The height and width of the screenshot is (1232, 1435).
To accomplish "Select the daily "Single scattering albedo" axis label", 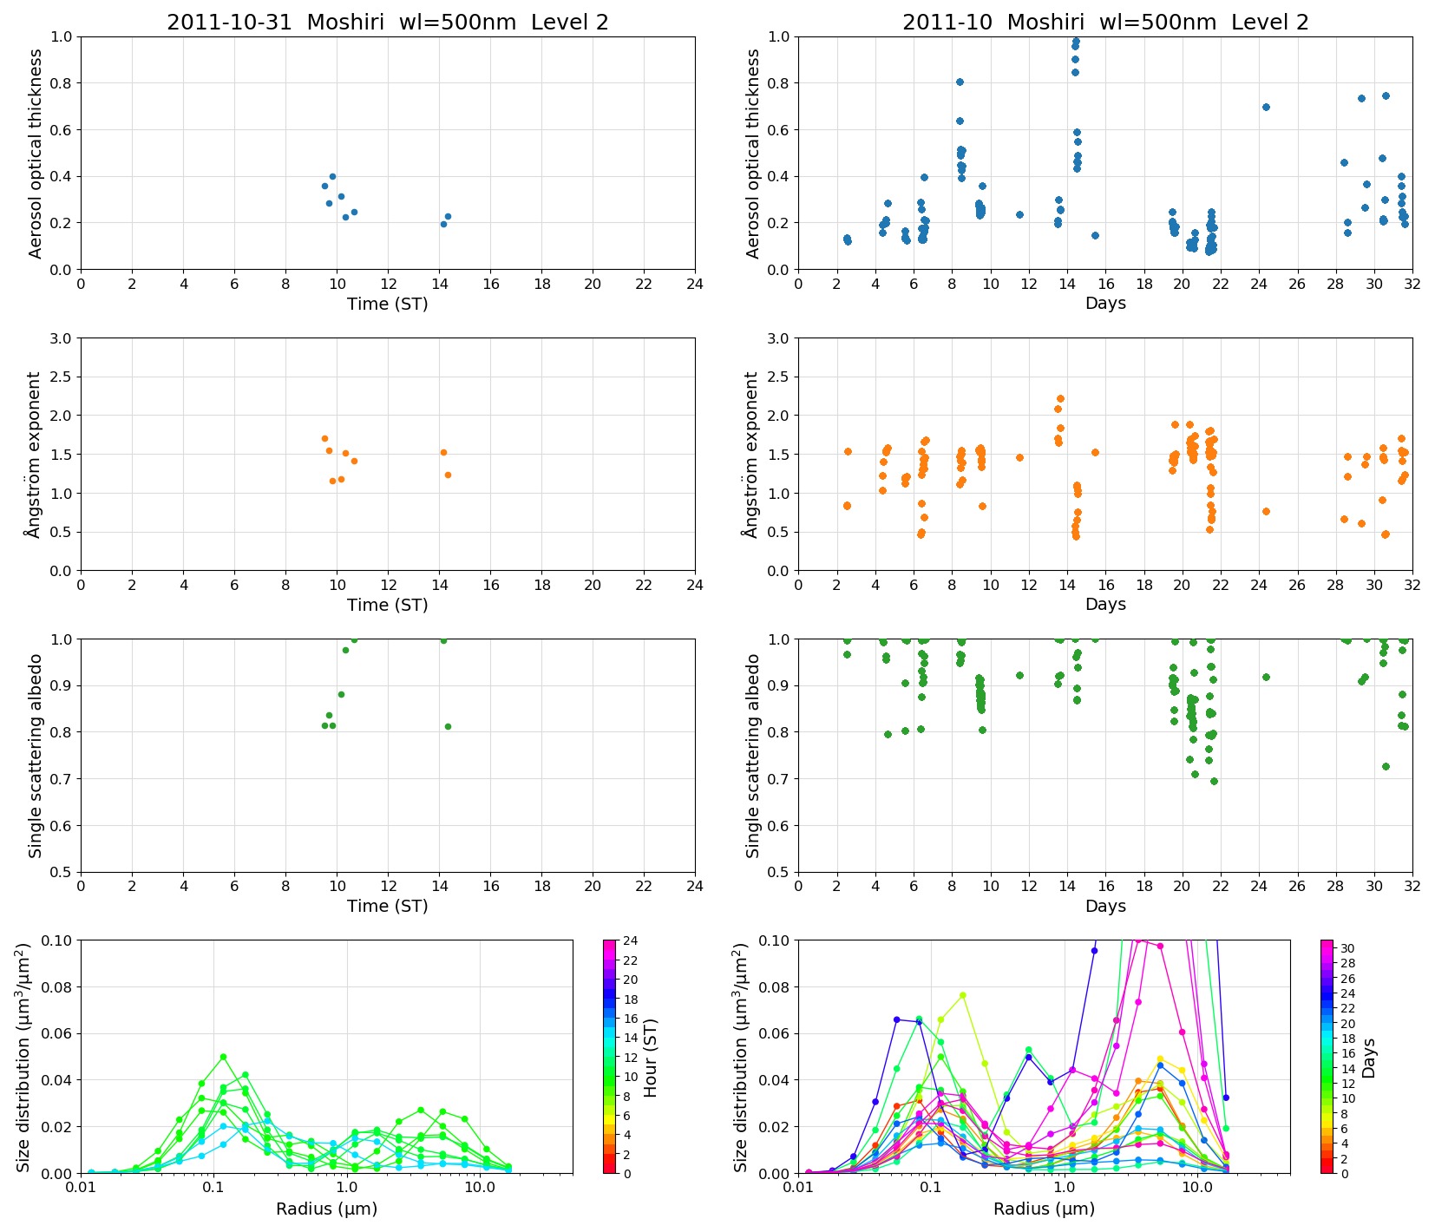I will coord(36,756).
